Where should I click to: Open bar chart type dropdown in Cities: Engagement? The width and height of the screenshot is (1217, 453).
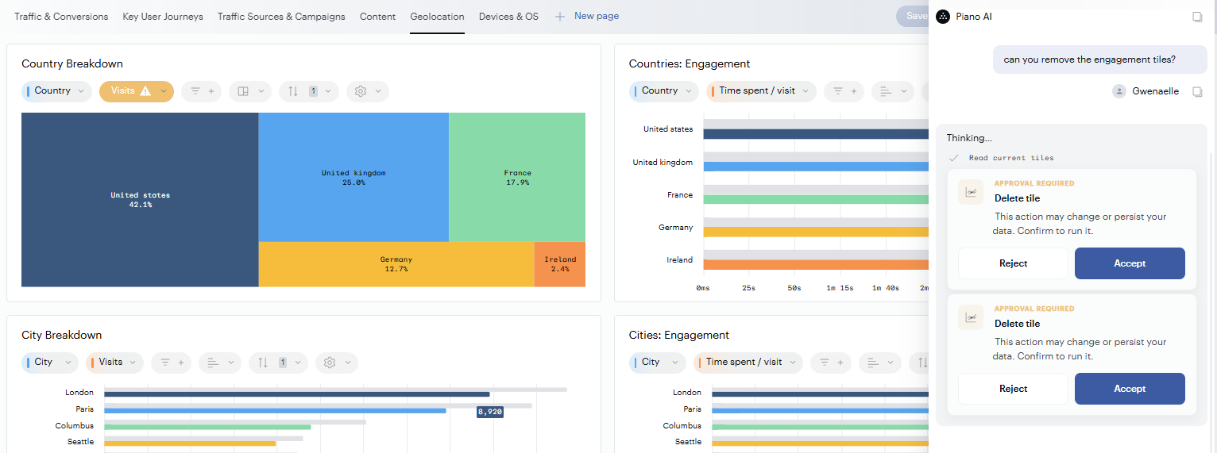click(880, 363)
